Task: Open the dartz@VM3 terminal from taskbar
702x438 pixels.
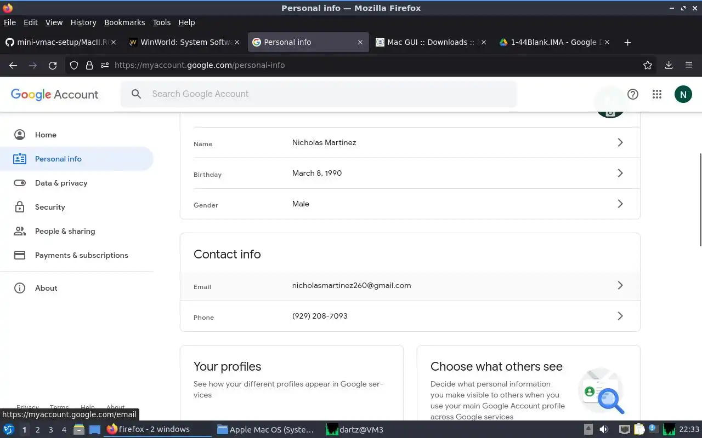Action: tap(355, 429)
